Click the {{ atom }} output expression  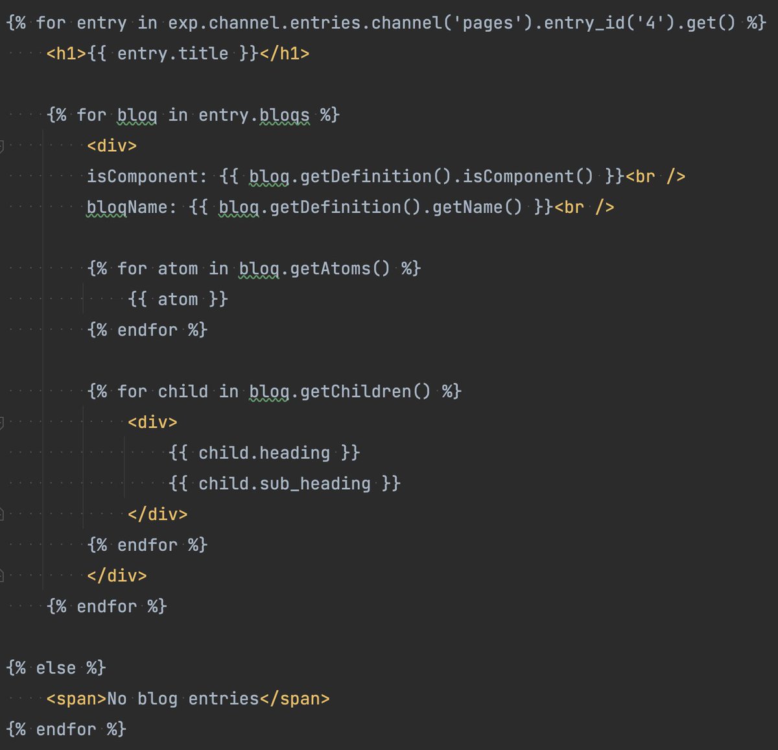tap(178, 299)
